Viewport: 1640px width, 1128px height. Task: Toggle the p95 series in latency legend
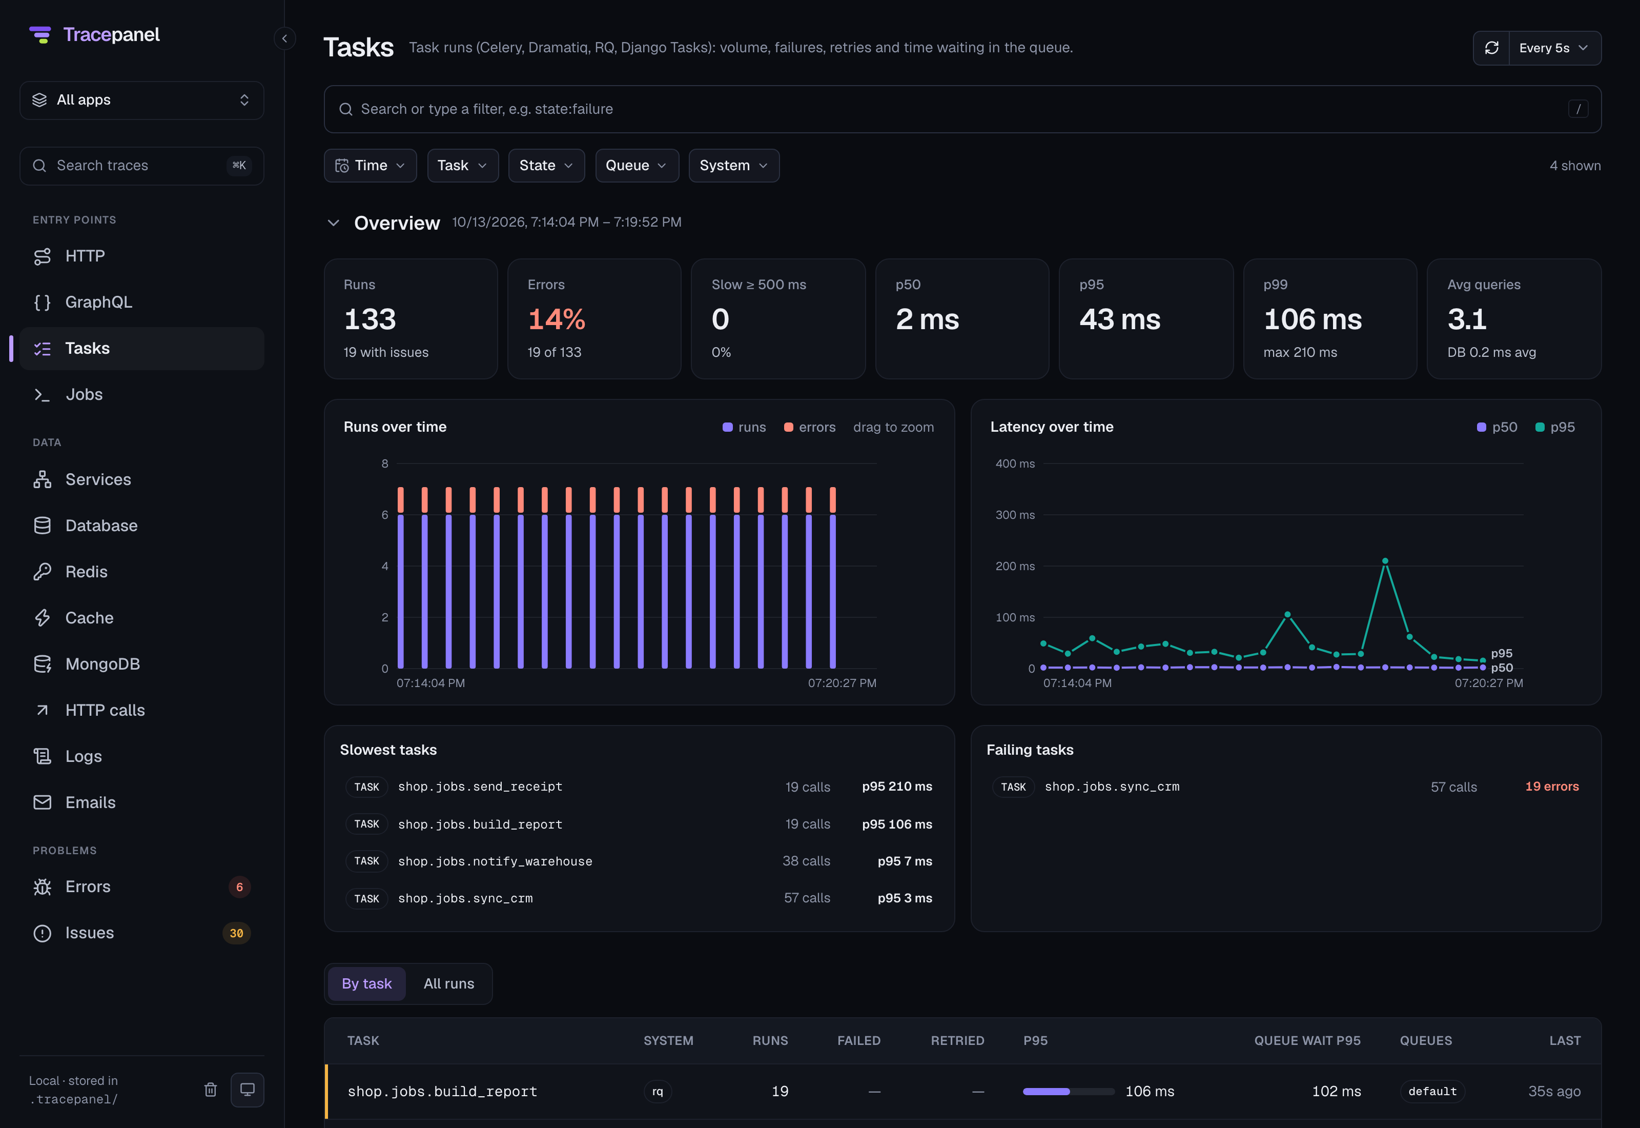coord(1555,427)
